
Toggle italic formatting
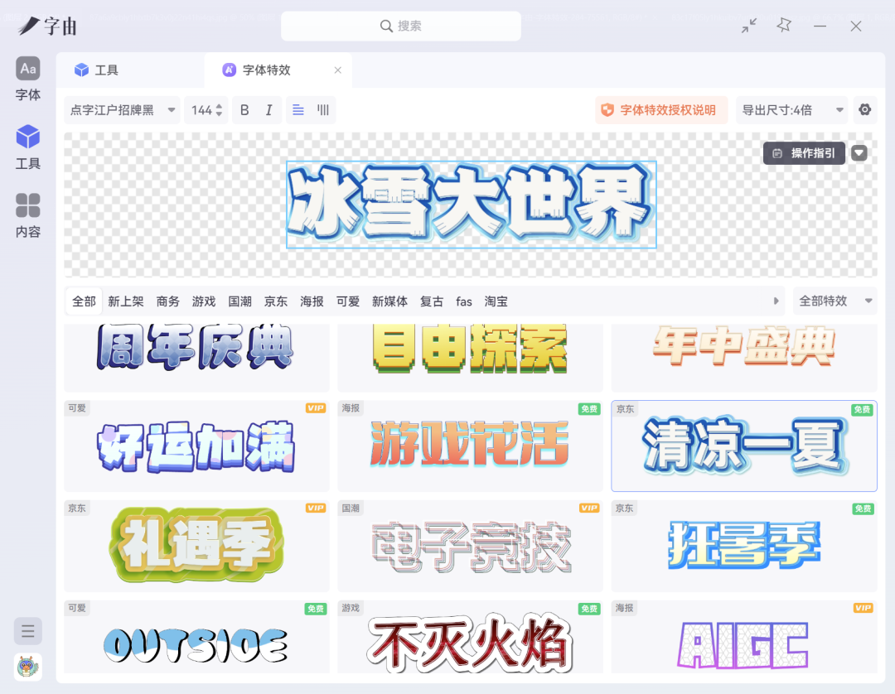tap(268, 110)
